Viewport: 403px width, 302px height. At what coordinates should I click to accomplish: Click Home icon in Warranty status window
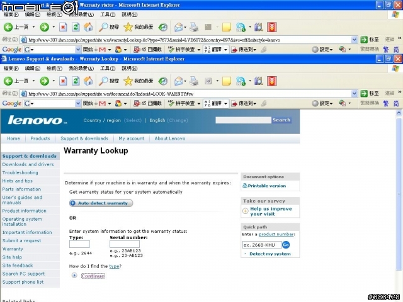[88, 27]
